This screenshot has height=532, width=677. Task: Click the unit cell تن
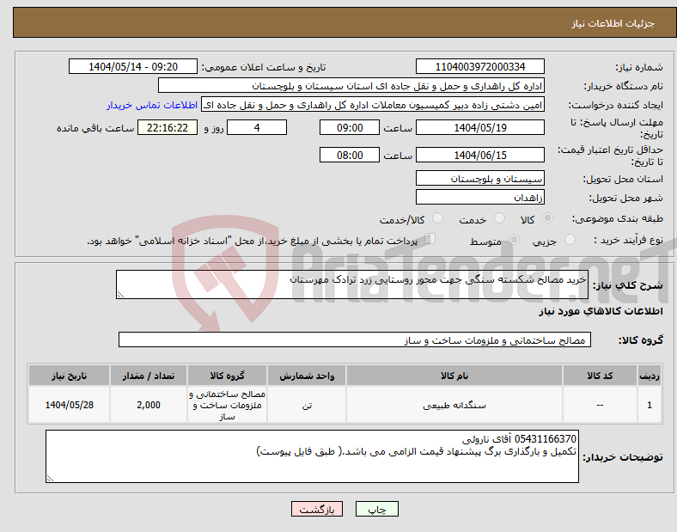[307, 405]
